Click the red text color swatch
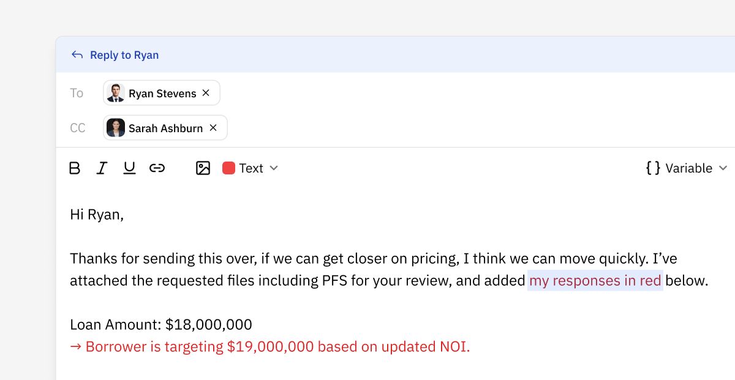The height and width of the screenshot is (380, 735). coord(228,167)
